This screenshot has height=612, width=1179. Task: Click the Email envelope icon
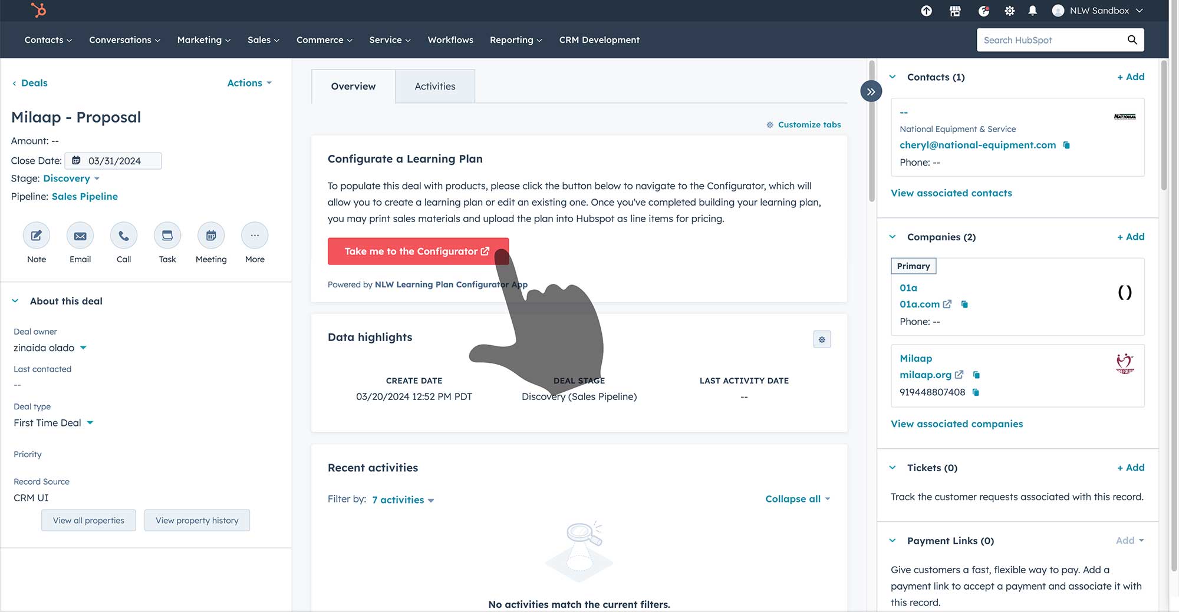coord(80,236)
